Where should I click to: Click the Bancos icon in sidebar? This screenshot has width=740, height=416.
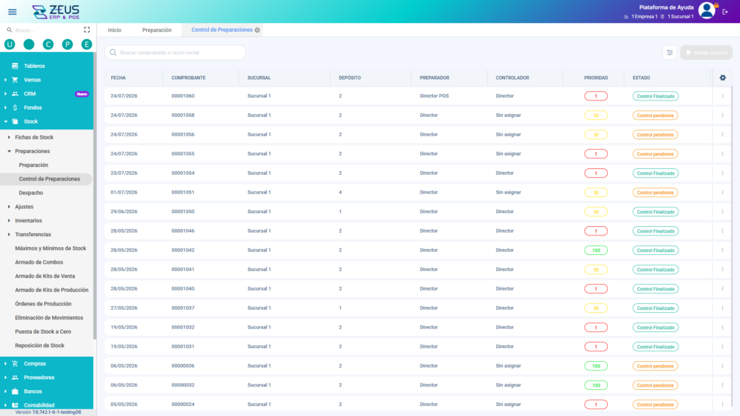(15, 391)
